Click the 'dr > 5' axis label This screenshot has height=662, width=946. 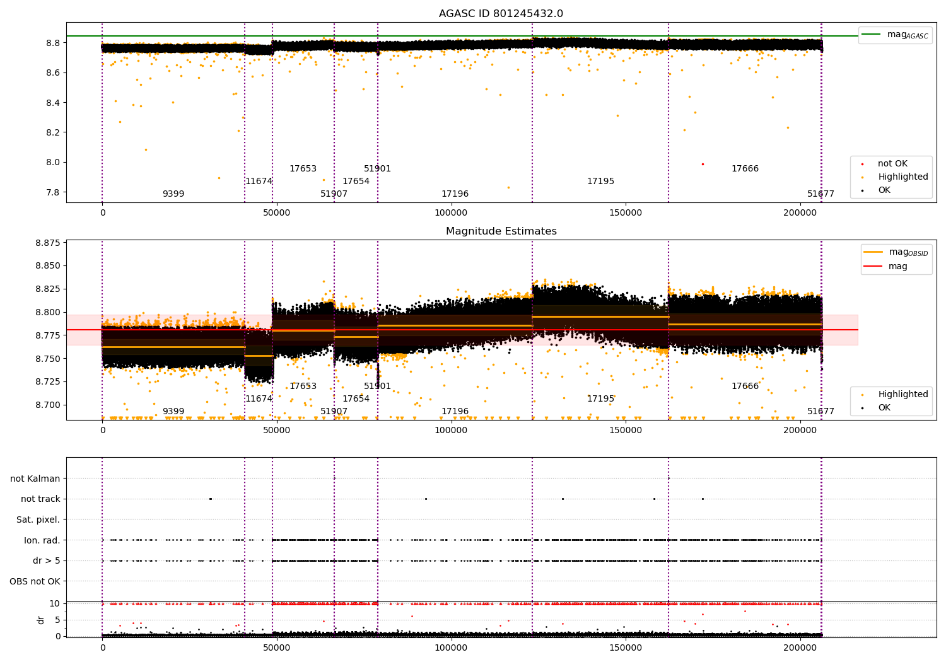point(47,560)
